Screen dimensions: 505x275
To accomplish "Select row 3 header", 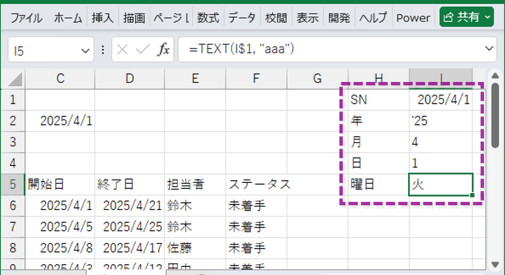I will 13,142.
